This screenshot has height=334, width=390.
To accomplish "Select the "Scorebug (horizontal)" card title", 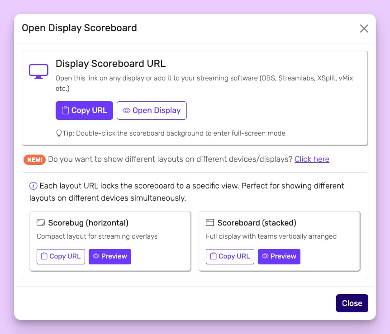I will click(x=88, y=223).
